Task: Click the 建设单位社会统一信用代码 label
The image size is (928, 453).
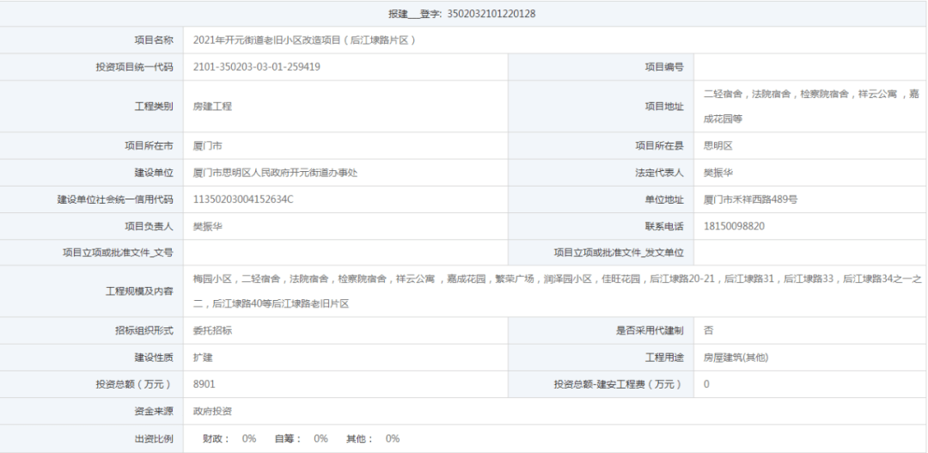Action: coord(115,199)
